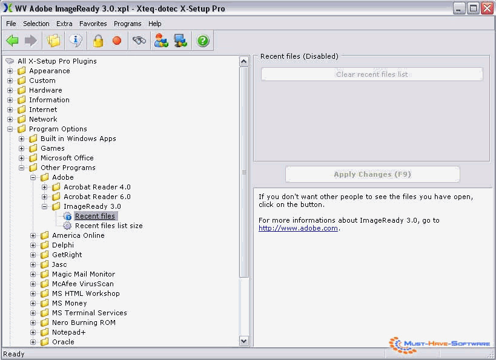
Task: Maximize the X-Setup Pro window
Action: 473,8
